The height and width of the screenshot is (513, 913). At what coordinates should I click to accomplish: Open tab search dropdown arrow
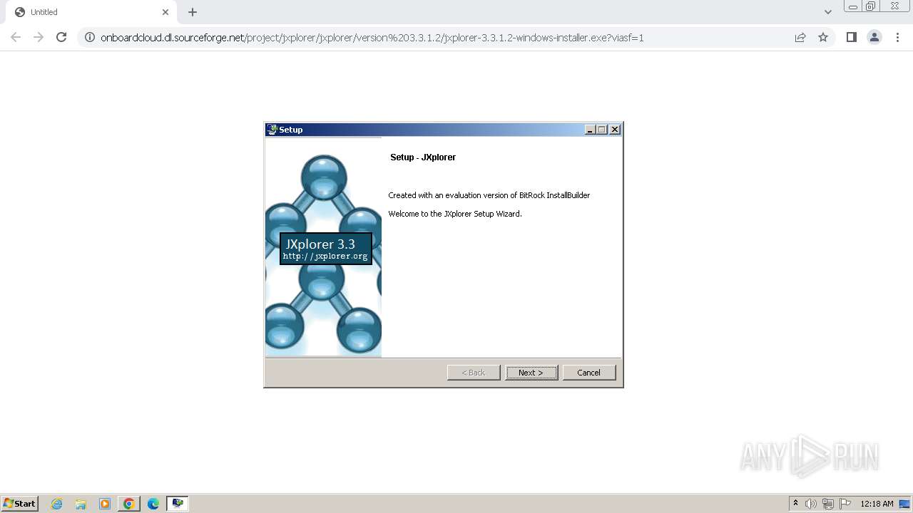pyautogui.click(x=828, y=12)
